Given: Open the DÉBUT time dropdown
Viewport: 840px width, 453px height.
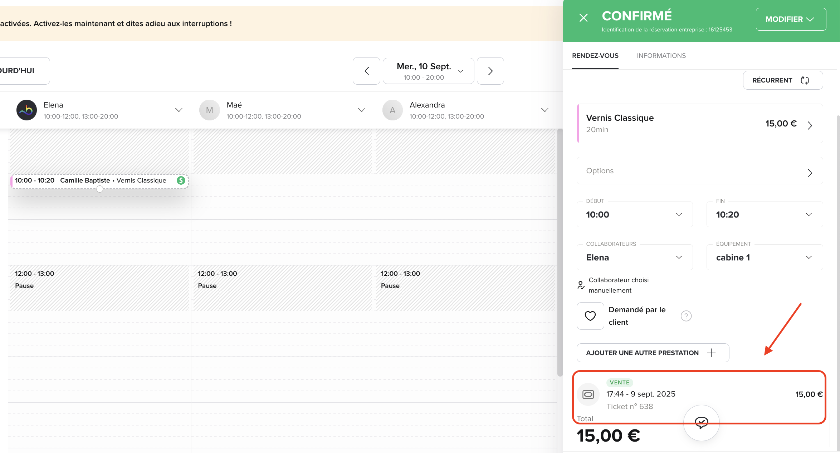Looking at the screenshot, I should tap(634, 214).
